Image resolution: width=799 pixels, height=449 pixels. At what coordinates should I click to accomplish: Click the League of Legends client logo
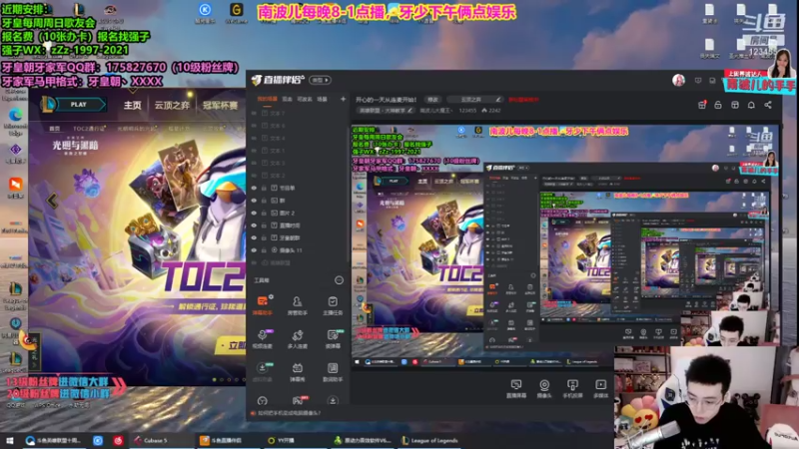coord(48,105)
